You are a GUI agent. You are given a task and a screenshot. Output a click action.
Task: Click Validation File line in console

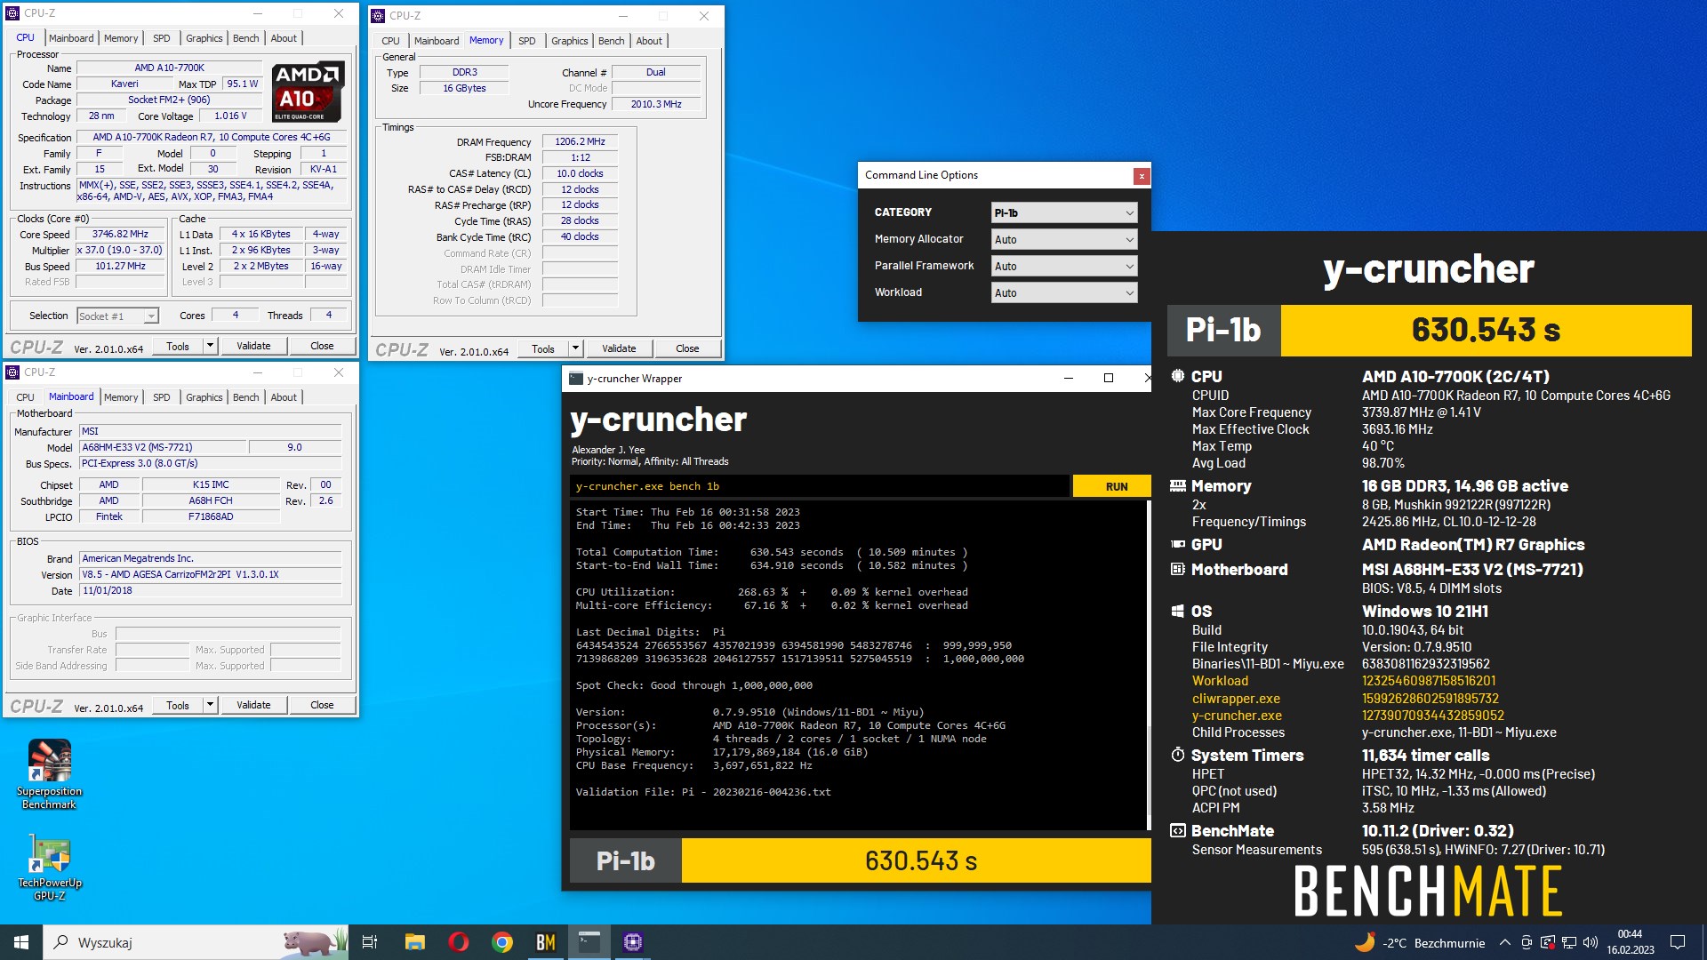tap(703, 792)
